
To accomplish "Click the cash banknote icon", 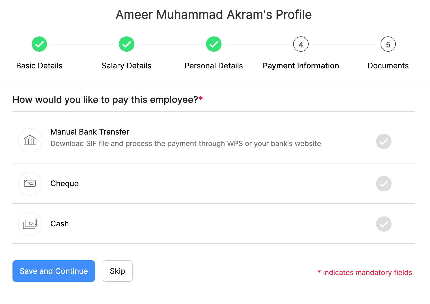I will 30,224.
